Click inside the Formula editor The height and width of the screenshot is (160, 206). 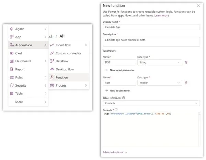click(151, 129)
